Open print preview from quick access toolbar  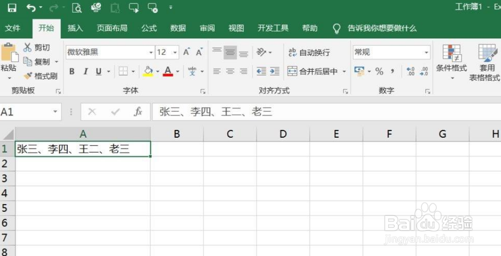click(77, 8)
